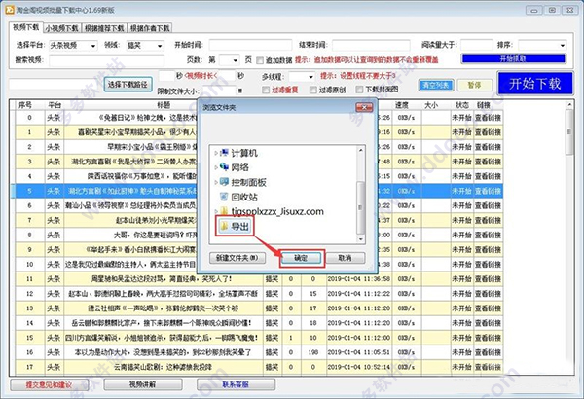Click 新建文件夹 in the browse dialog

point(237,258)
